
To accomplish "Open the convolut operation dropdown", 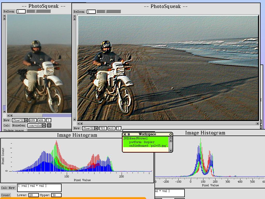I will coord(44,125).
